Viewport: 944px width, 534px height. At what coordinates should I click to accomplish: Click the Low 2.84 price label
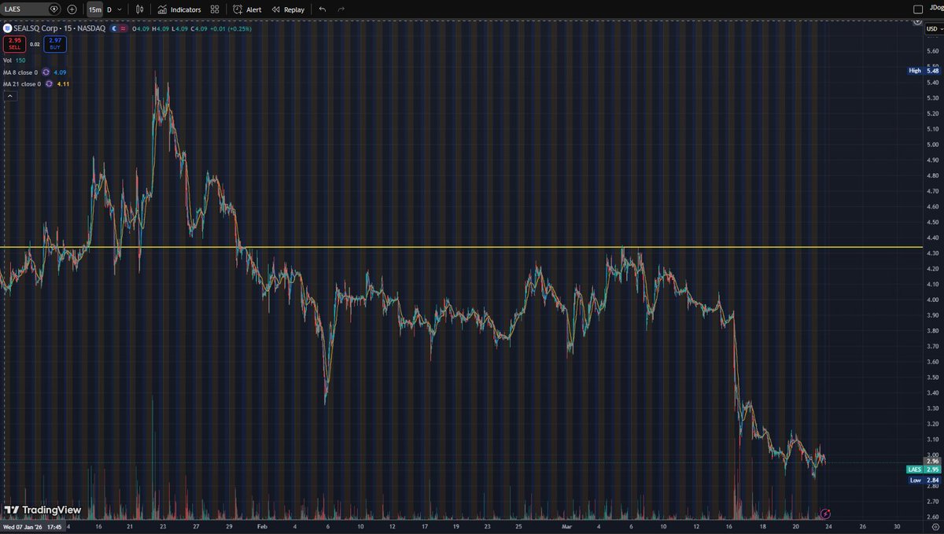pyautogui.click(x=925, y=480)
